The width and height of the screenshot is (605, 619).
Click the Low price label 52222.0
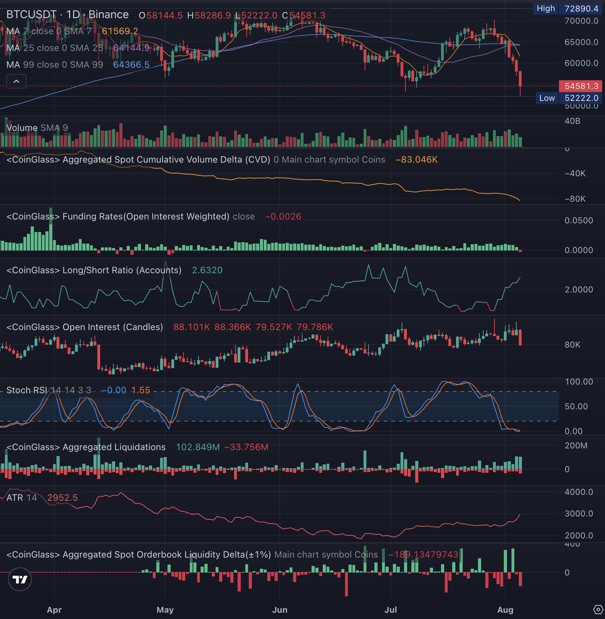[581, 98]
